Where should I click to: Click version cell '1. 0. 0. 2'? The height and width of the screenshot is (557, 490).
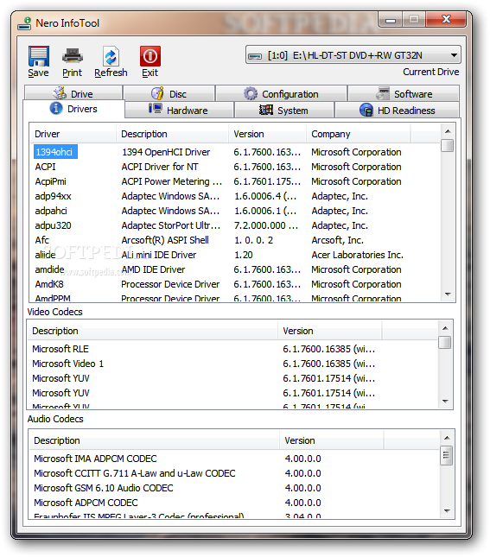(253, 240)
